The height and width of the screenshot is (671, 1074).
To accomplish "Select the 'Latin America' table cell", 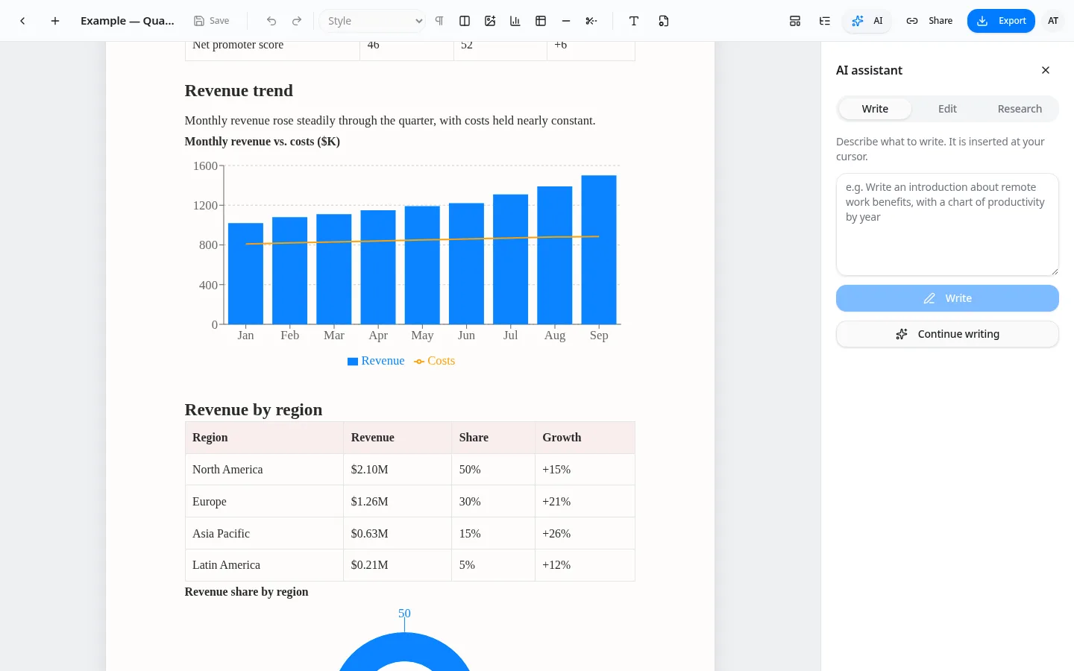I will coord(264,565).
